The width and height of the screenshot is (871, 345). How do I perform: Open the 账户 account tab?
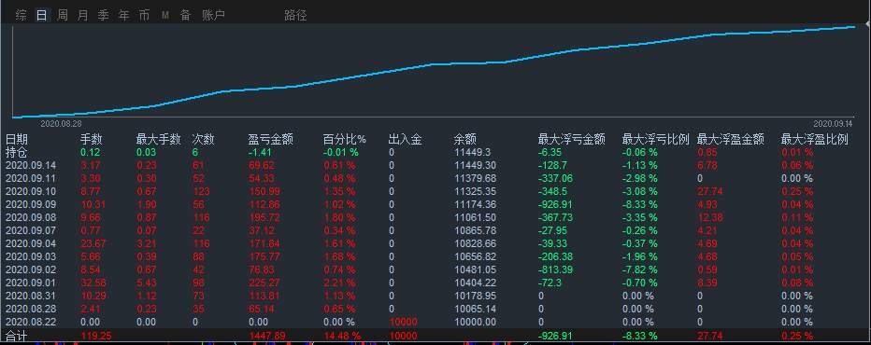click(x=213, y=16)
